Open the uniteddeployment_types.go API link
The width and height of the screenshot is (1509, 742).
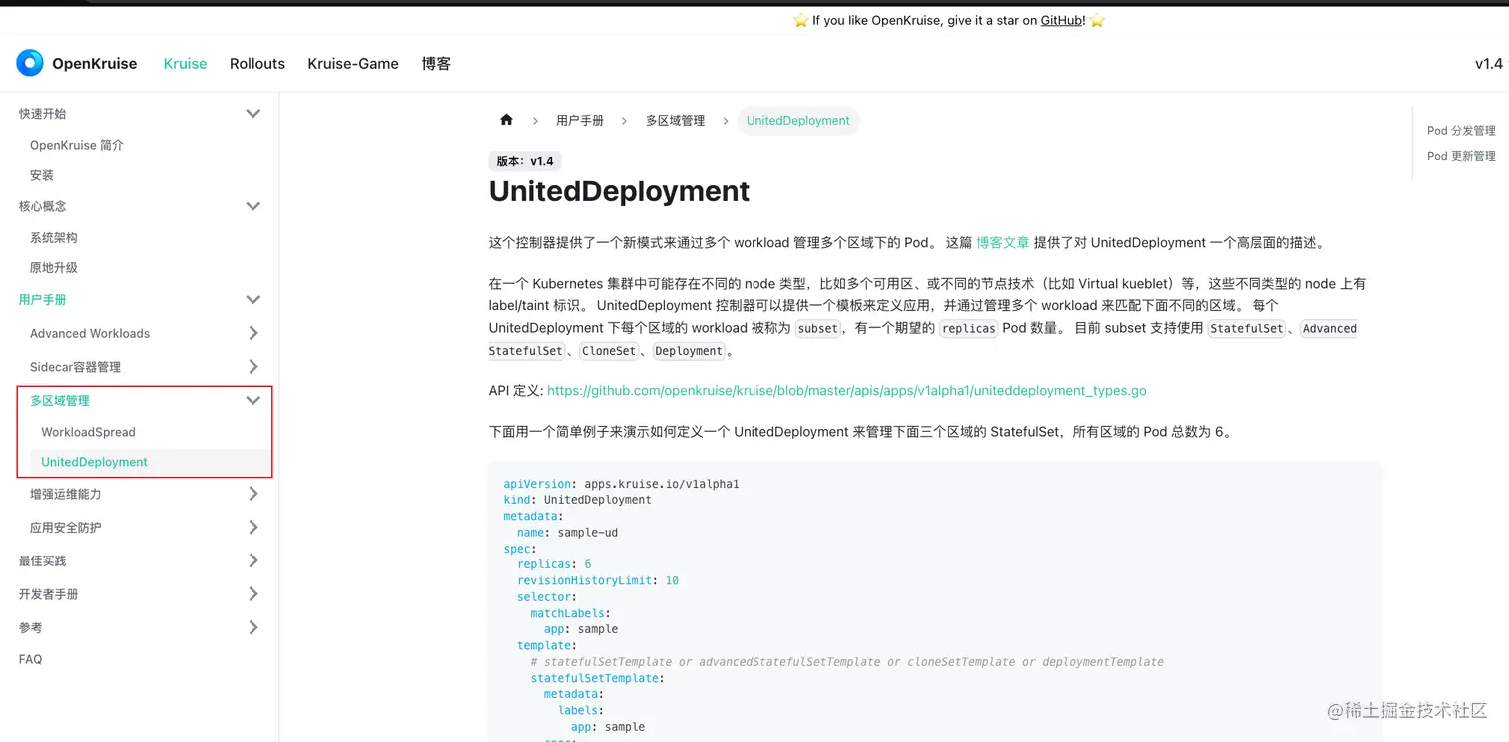[x=846, y=391]
